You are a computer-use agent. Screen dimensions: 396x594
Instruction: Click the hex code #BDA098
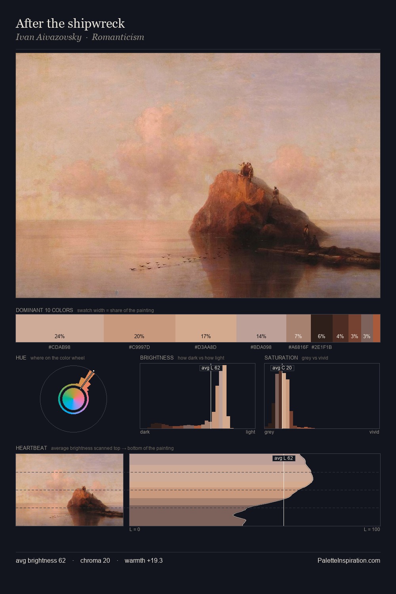click(x=261, y=347)
